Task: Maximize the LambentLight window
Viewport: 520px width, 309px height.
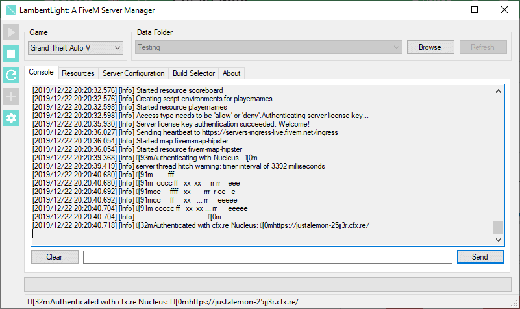Action: [x=475, y=10]
